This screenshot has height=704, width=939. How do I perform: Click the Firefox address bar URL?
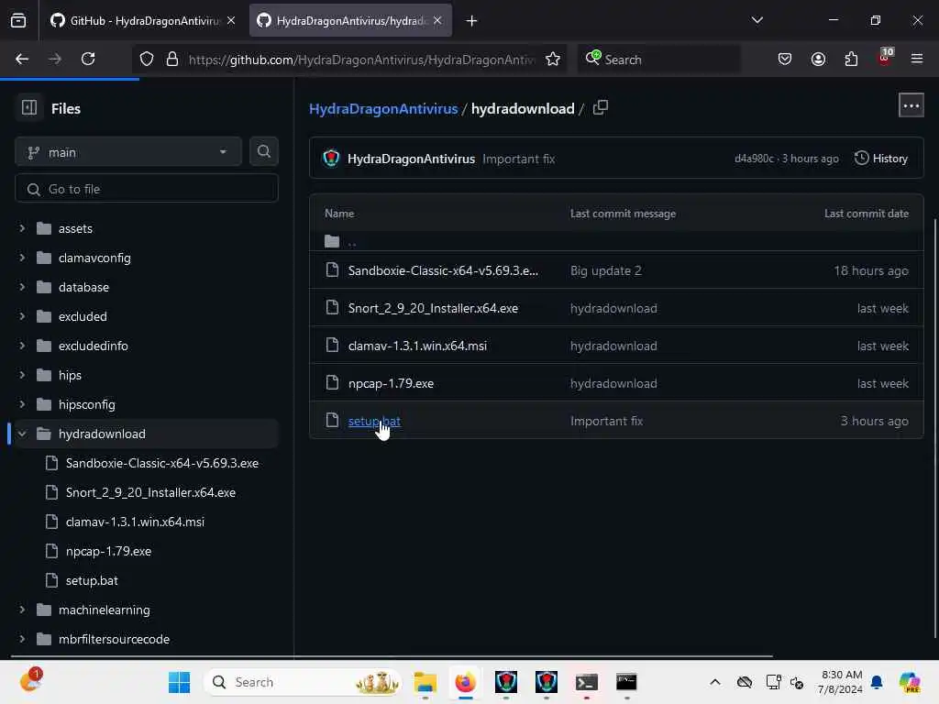click(361, 60)
